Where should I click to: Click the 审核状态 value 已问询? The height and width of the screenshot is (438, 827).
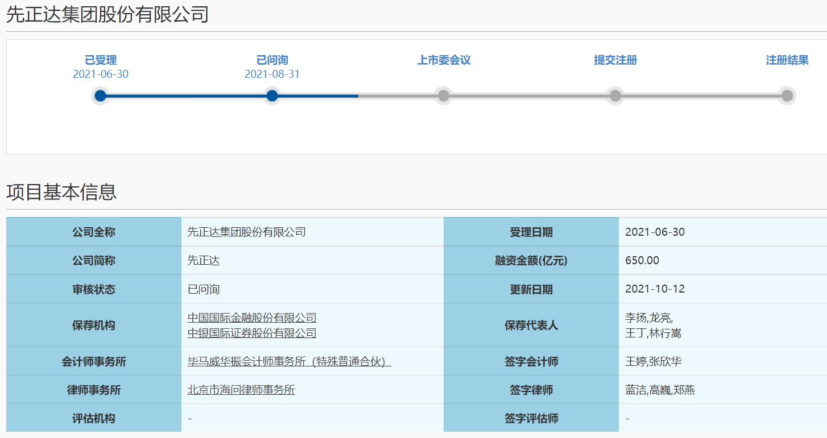(204, 289)
